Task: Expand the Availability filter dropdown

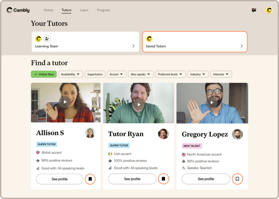Action: 71,74
